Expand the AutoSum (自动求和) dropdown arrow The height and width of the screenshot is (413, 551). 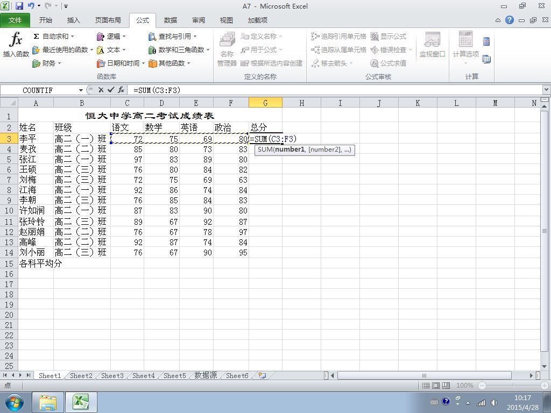tap(73, 37)
